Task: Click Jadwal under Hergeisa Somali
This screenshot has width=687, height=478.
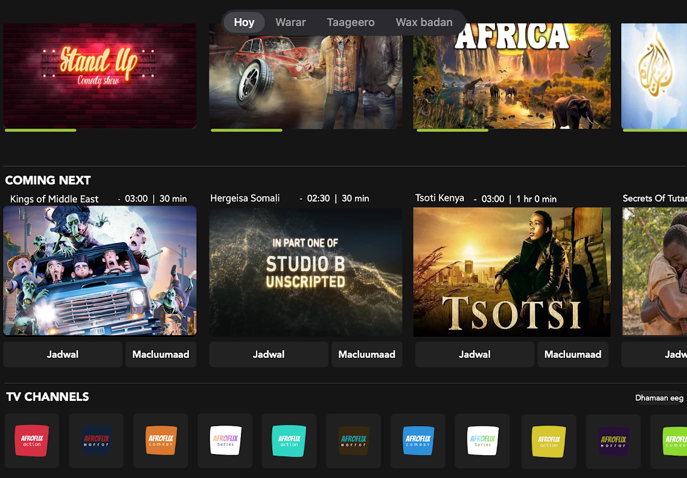Action: click(x=268, y=354)
